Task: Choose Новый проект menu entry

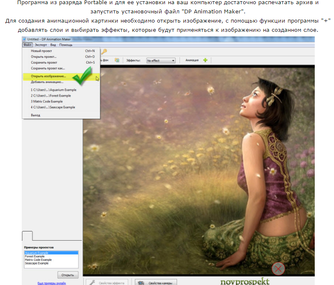Action: click(x=61, y=51)
